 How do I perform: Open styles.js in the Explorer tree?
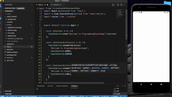tap(10, 58)
